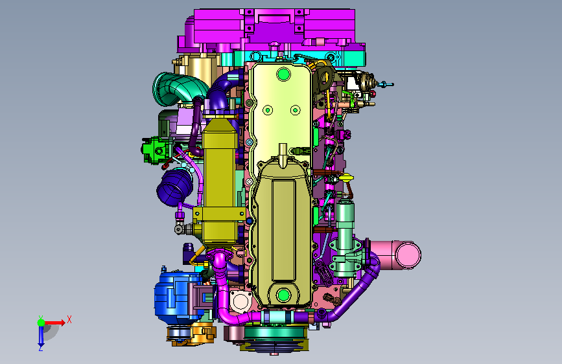Select the olive ribbed lower cover
Image resolution: width=562 pixels, height=364 pixels.
(283, 234)
